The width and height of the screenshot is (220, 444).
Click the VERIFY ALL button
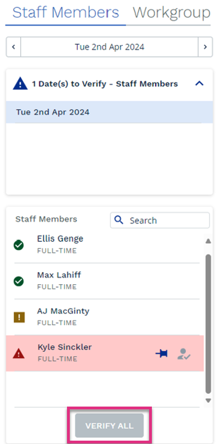tap(109, 426)
